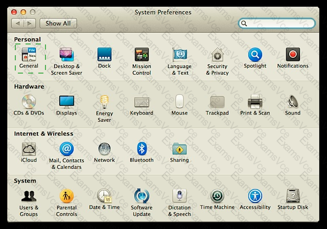Click the System Preferences search field

[x=277, y=23]
